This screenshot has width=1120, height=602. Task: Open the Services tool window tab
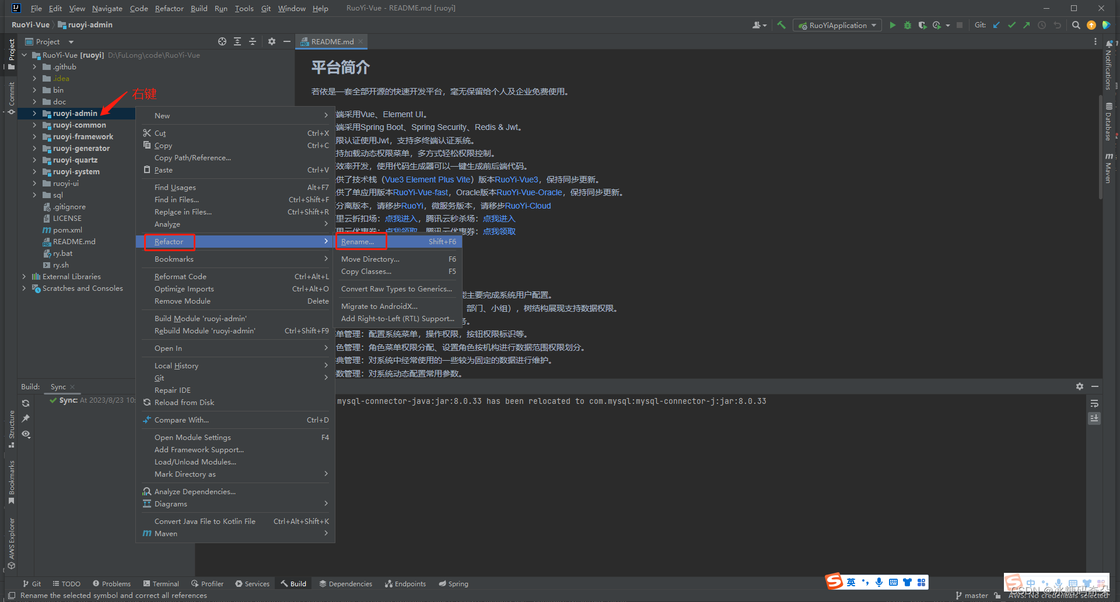pos(252,583)
